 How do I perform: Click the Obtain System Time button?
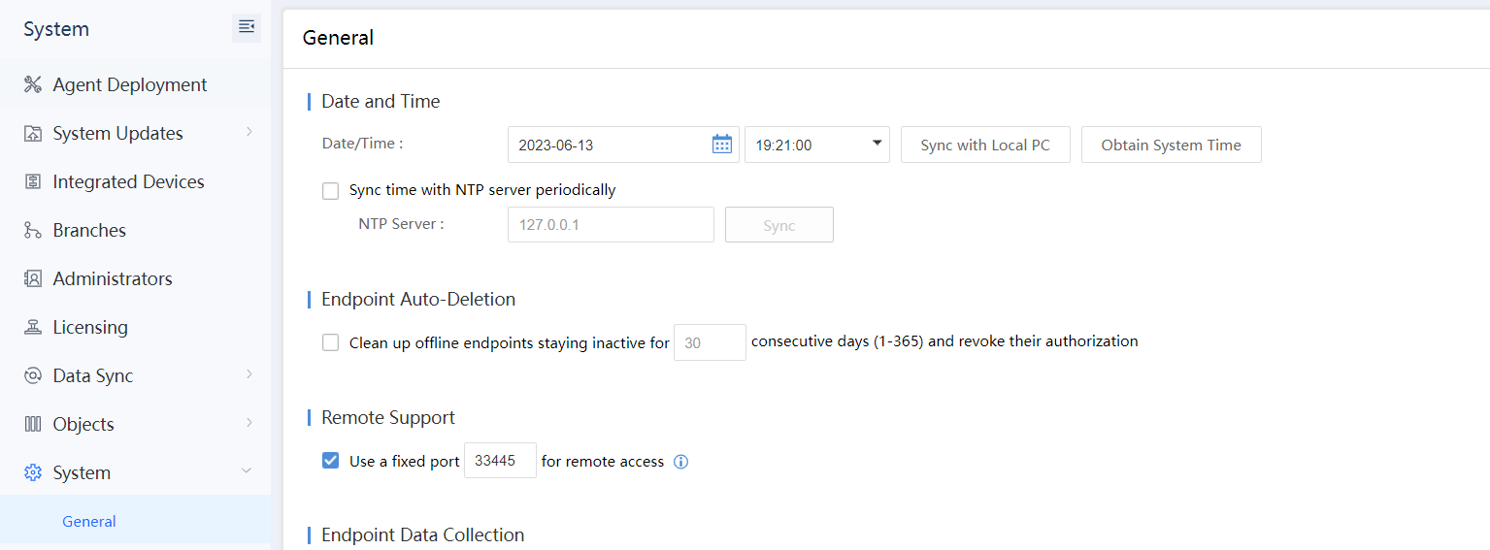1171,145
